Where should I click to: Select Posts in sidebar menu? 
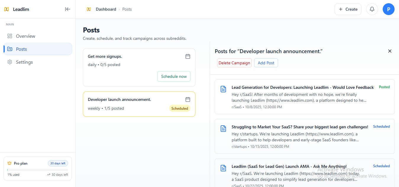click(x=38, y=49)
